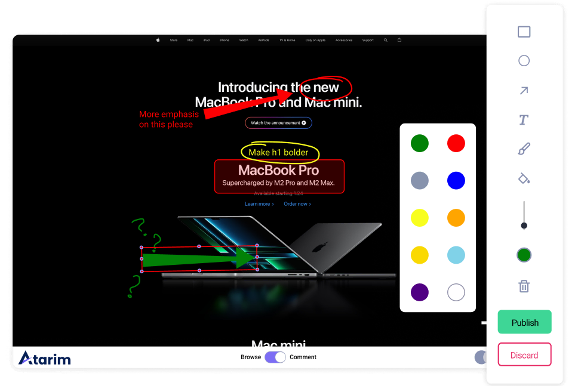Screen dimensions: 581x386
Task: Select the red color swatch
Action: pos(456,143)
